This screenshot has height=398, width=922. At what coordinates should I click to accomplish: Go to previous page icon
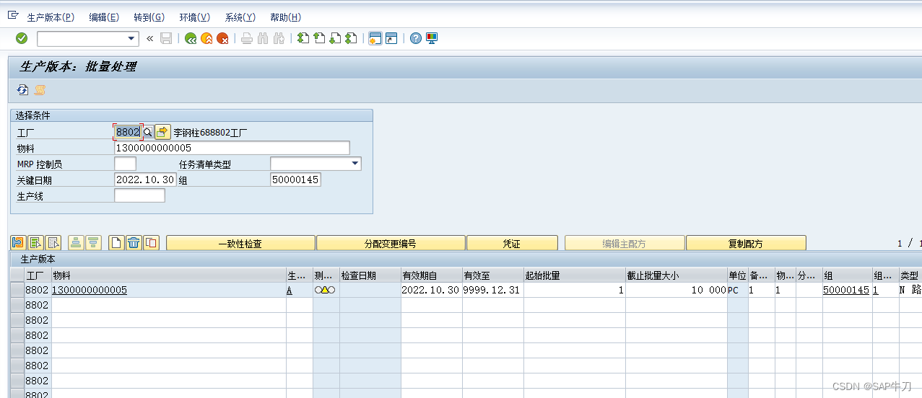319,38
